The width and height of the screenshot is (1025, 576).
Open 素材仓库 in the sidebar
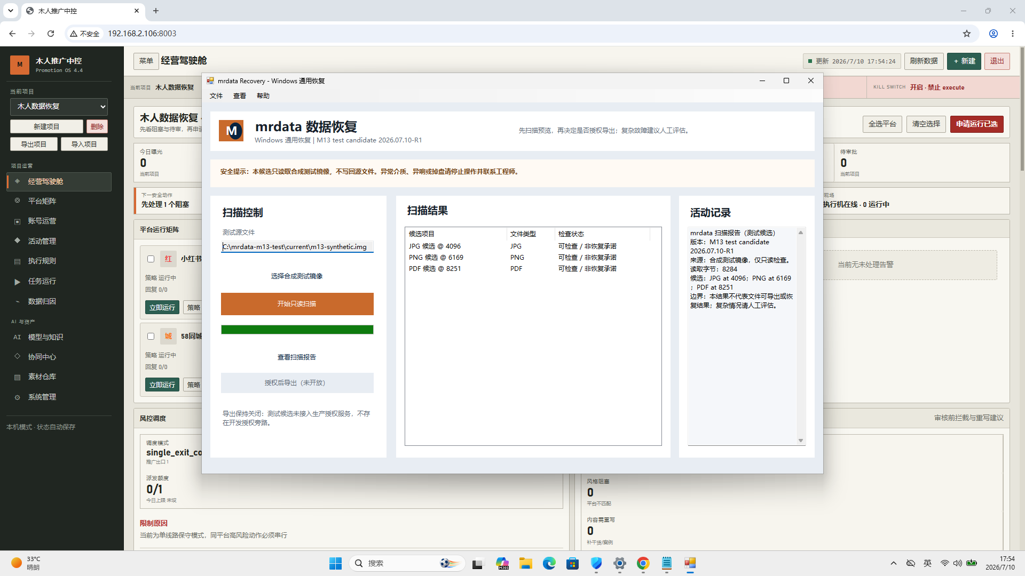point(59,377)
